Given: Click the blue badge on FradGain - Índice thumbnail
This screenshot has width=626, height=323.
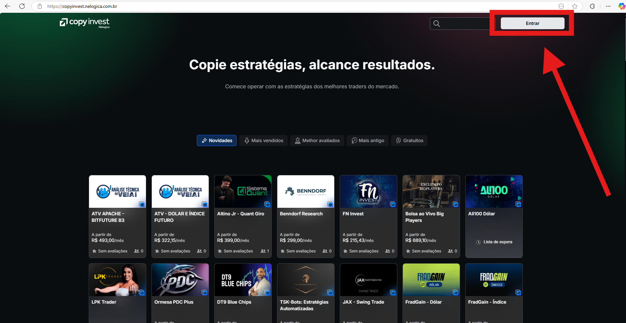Looking at the screenshot, I should pyautogui.click(x=518, y=292).
